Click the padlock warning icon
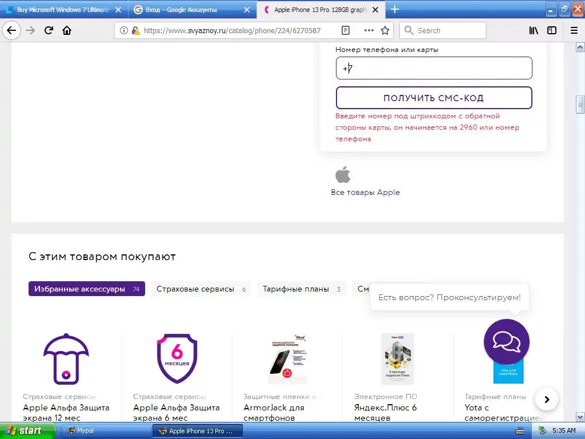Viewport: 585px width, 439px height. coord(135,30)
